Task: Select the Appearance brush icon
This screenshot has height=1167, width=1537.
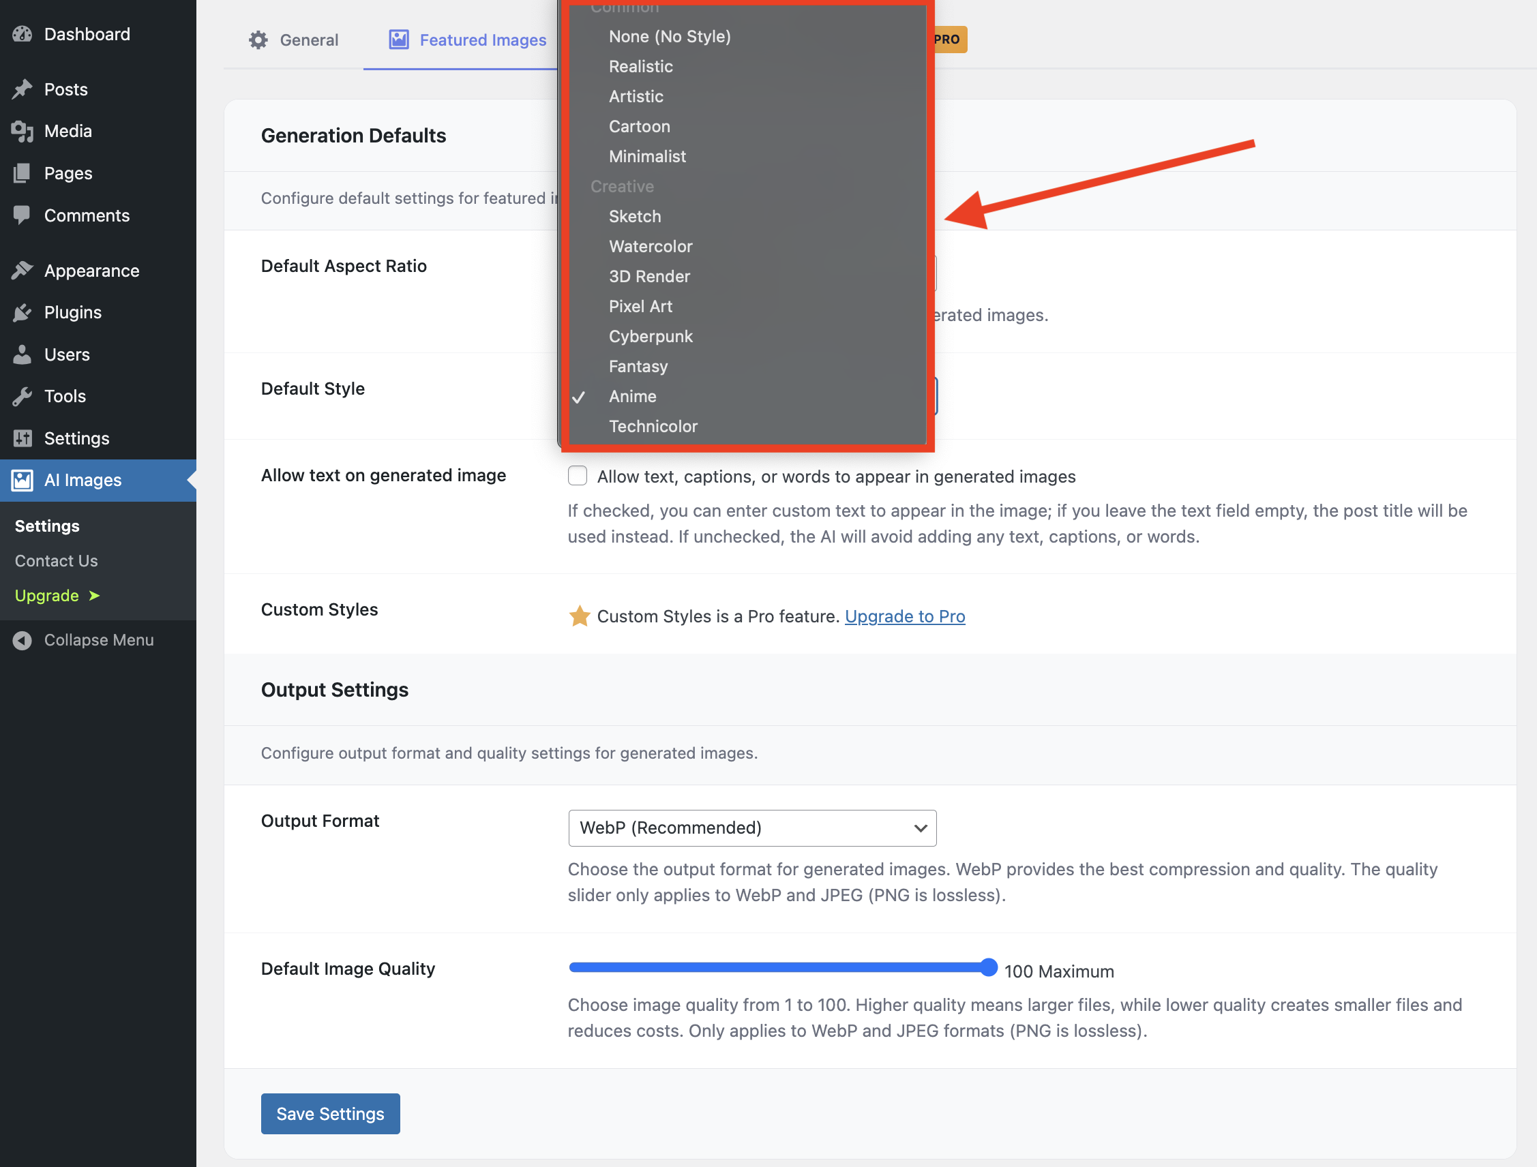Action: tap(22, 270)
